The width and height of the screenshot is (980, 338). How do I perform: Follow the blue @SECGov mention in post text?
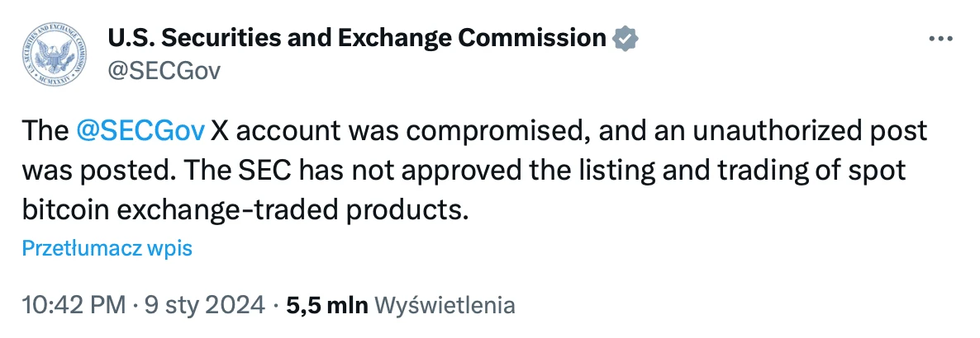(140, 132)
